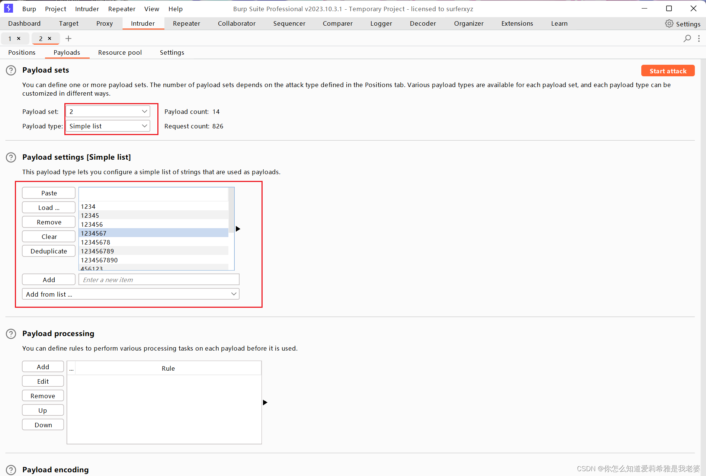Remove a payload processing rule
706x476 pixels.
coord(43,396)
